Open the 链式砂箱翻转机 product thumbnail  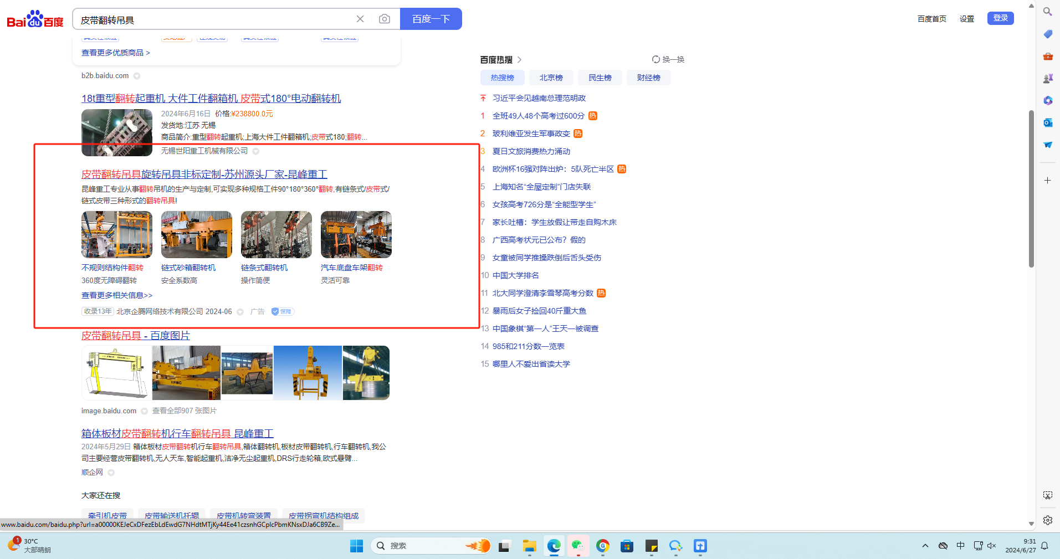click(196, 235)
